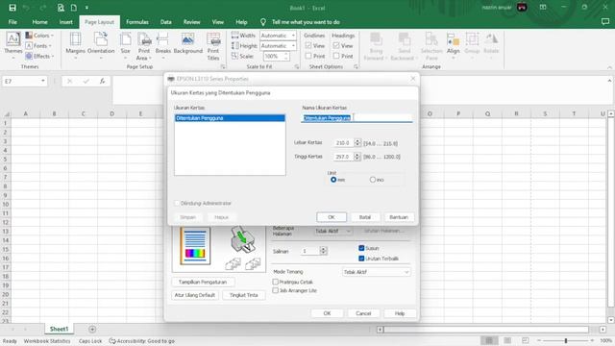The image size is (615, 346).
Task: Click the Undo icon in the Quick Access Toolbar
Action: click(x=26, y=8)
